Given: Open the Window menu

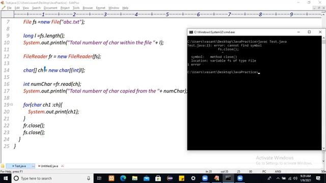Looking at the screenshot, I should coord(114,8).
